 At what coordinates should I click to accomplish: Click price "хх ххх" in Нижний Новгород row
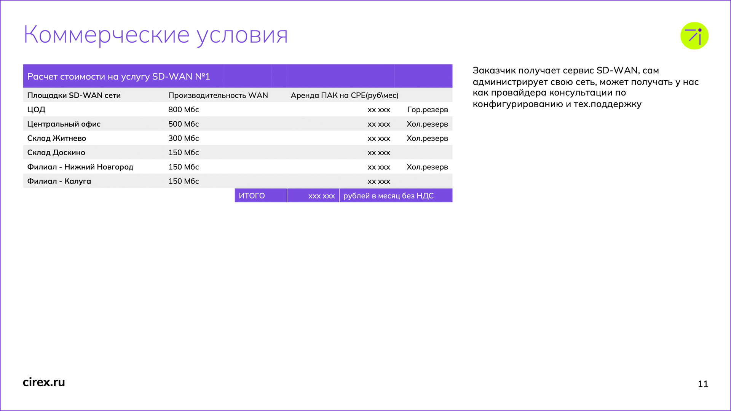pyautogui.click(x=379, y=167)
